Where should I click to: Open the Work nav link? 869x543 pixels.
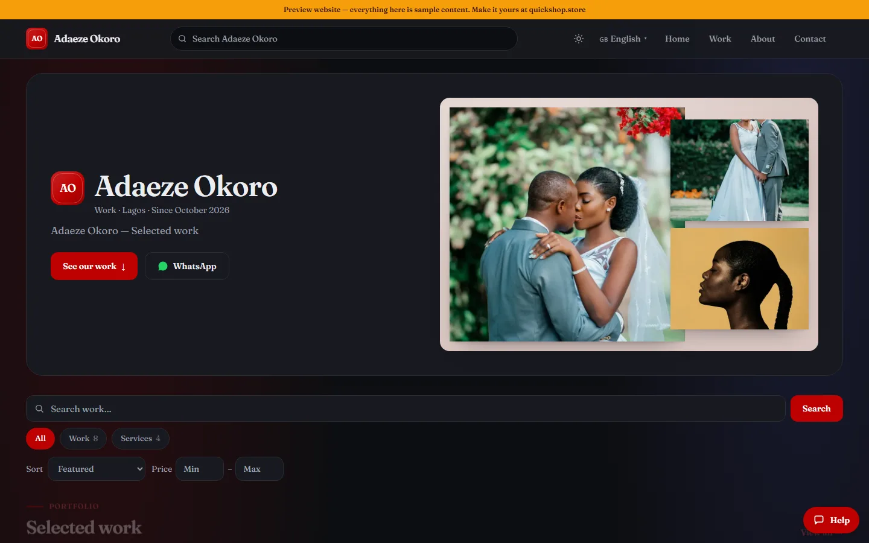[720, 39]
